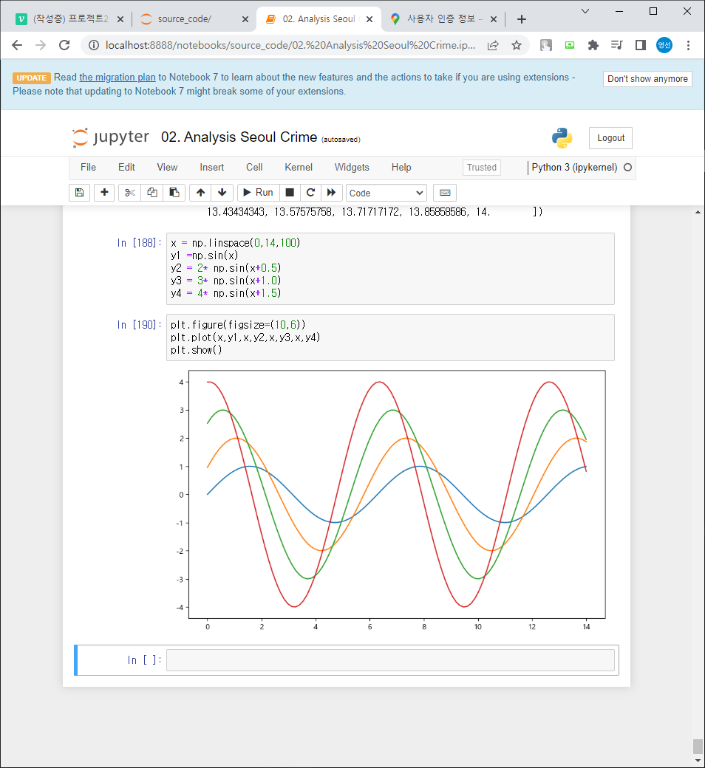705x768 pixels.
Task: Open the command palette keyboard icon
Action: click(445, 193)
